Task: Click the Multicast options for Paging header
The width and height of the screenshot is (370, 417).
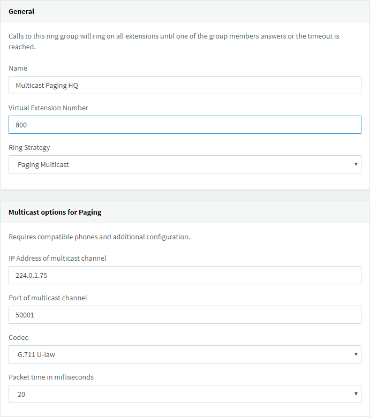Action: pyautogui.click(x=55, y=212)
